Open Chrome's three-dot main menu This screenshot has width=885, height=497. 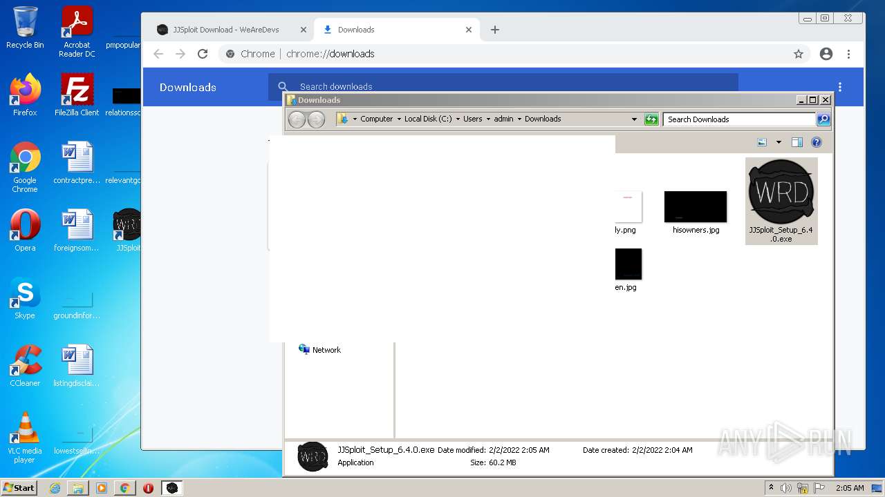coord(848,54)
